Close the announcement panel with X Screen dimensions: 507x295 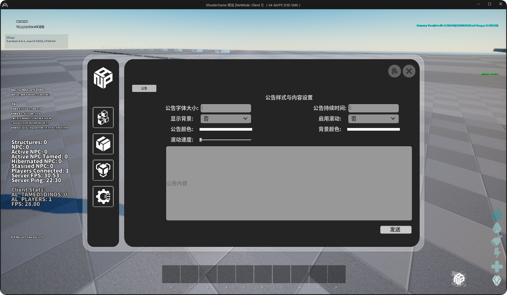pyautogui.click(x=409, y=71)
